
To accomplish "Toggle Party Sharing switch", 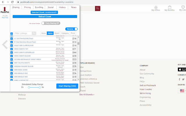I will pyautogui.click(x=51, y=23).
